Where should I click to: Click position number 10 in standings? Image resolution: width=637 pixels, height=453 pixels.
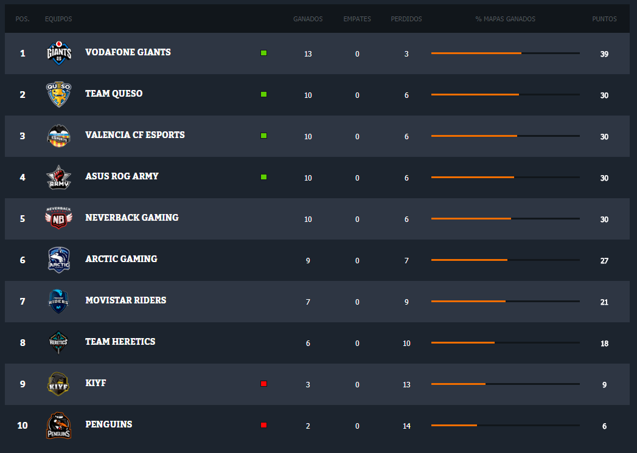[x=23, y=426]
